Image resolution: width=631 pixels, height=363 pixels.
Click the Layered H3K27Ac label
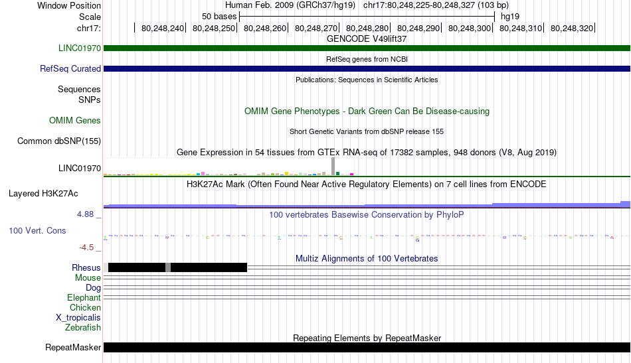43,194
